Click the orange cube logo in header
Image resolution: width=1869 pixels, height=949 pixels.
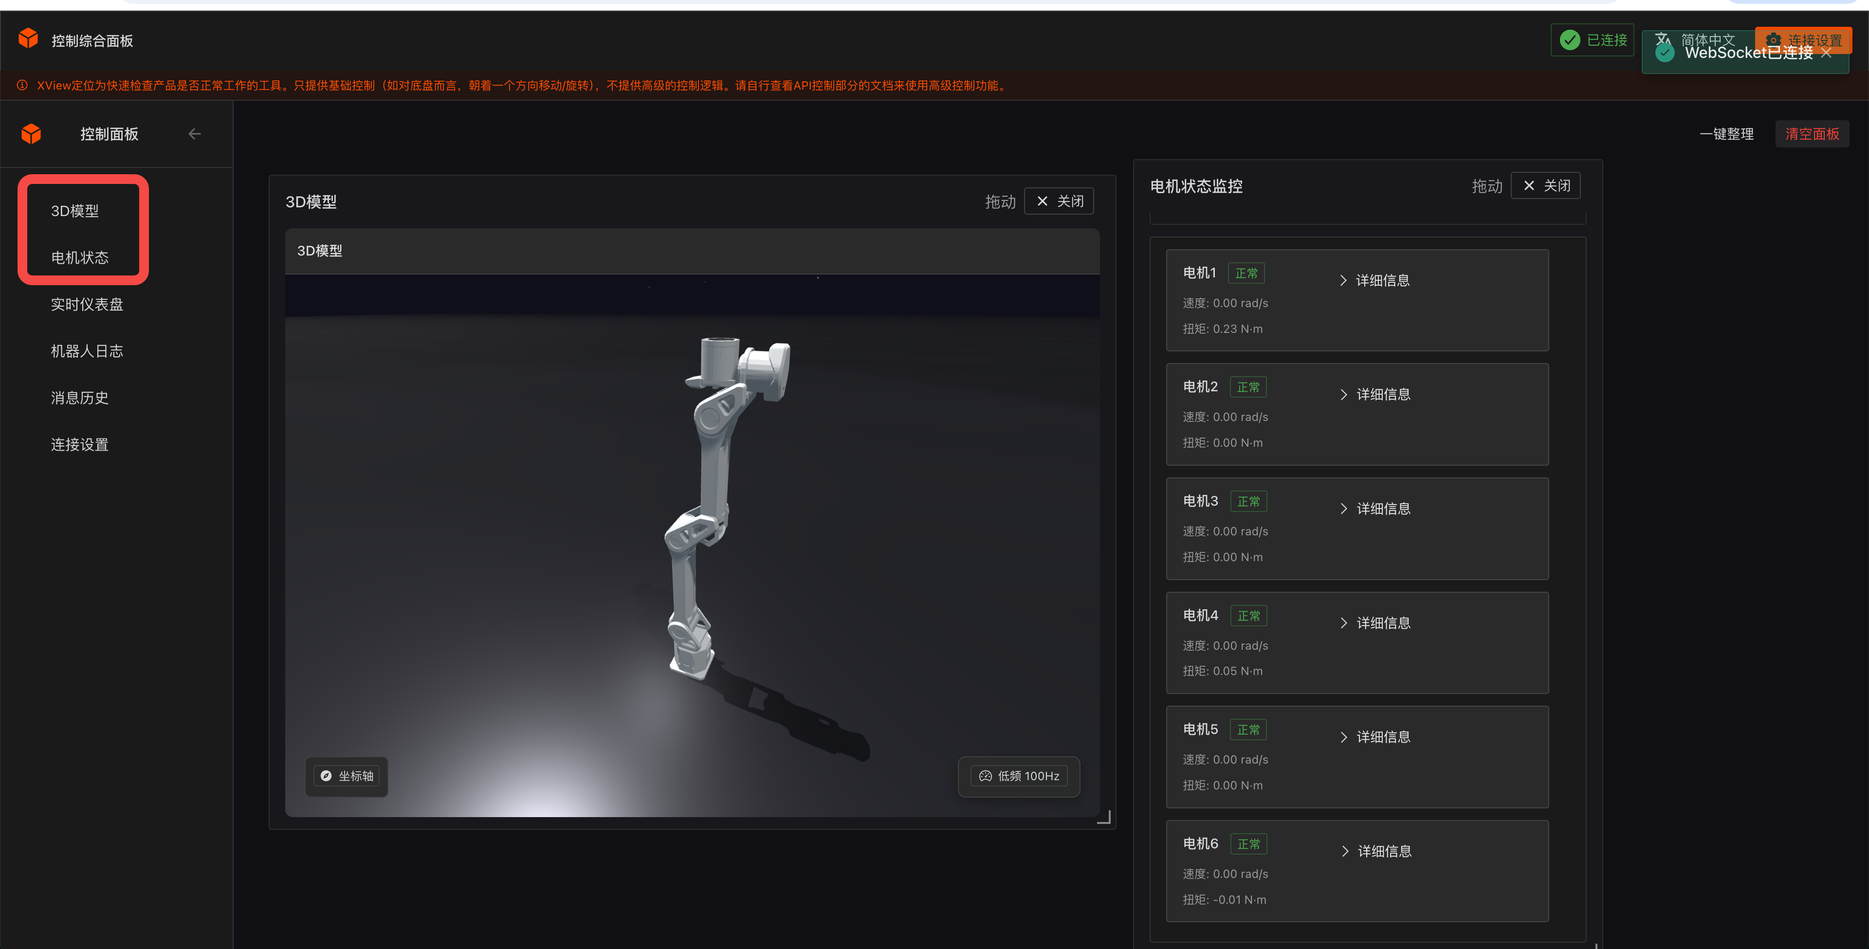pyautogui.click(x=28, y=38)
